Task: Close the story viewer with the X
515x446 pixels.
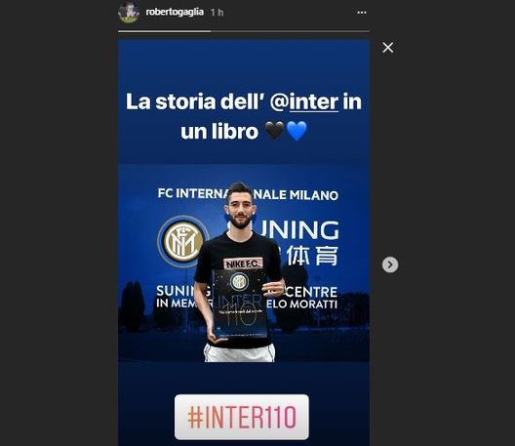Action: pos(388,48)
